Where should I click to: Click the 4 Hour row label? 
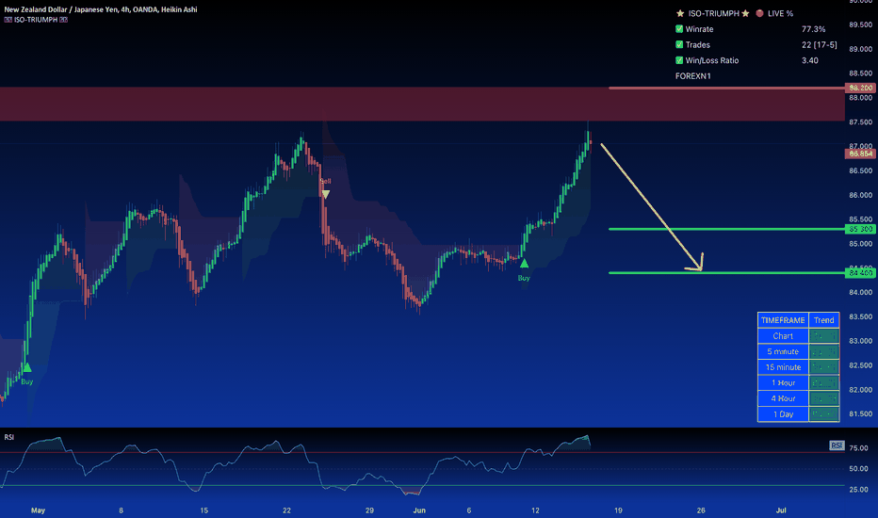pos(783,398)
